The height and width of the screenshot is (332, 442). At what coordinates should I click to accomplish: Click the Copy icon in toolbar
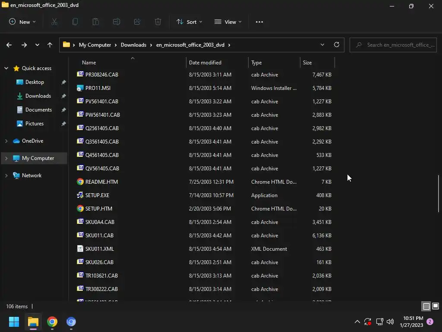coord(75,22)
